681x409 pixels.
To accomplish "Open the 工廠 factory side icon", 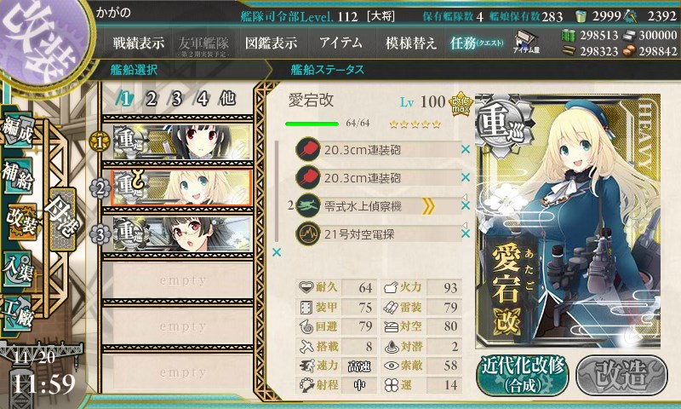I will (x=17, y=313).
